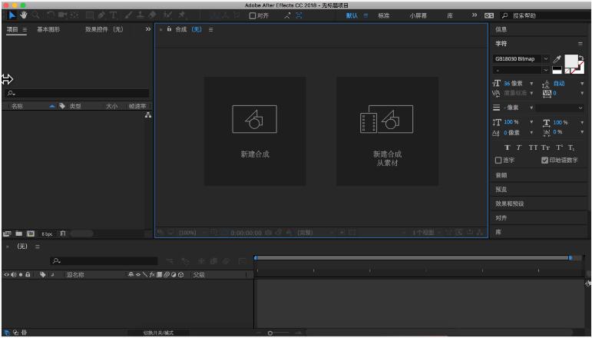Switch to the 标准 workspace
The height and width of the screenshot is (338, 592).
[x=383, y=15]
